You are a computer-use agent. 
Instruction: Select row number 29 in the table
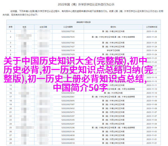(x=11, y=142)
